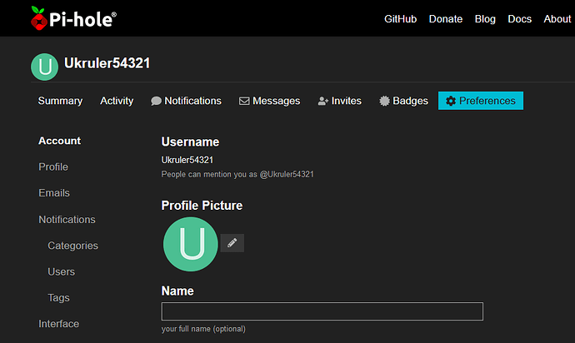The width and height of the screenshot is (575, 343).
Task: Click the speech bubble Notifications icon
Action: coord(156,101)
